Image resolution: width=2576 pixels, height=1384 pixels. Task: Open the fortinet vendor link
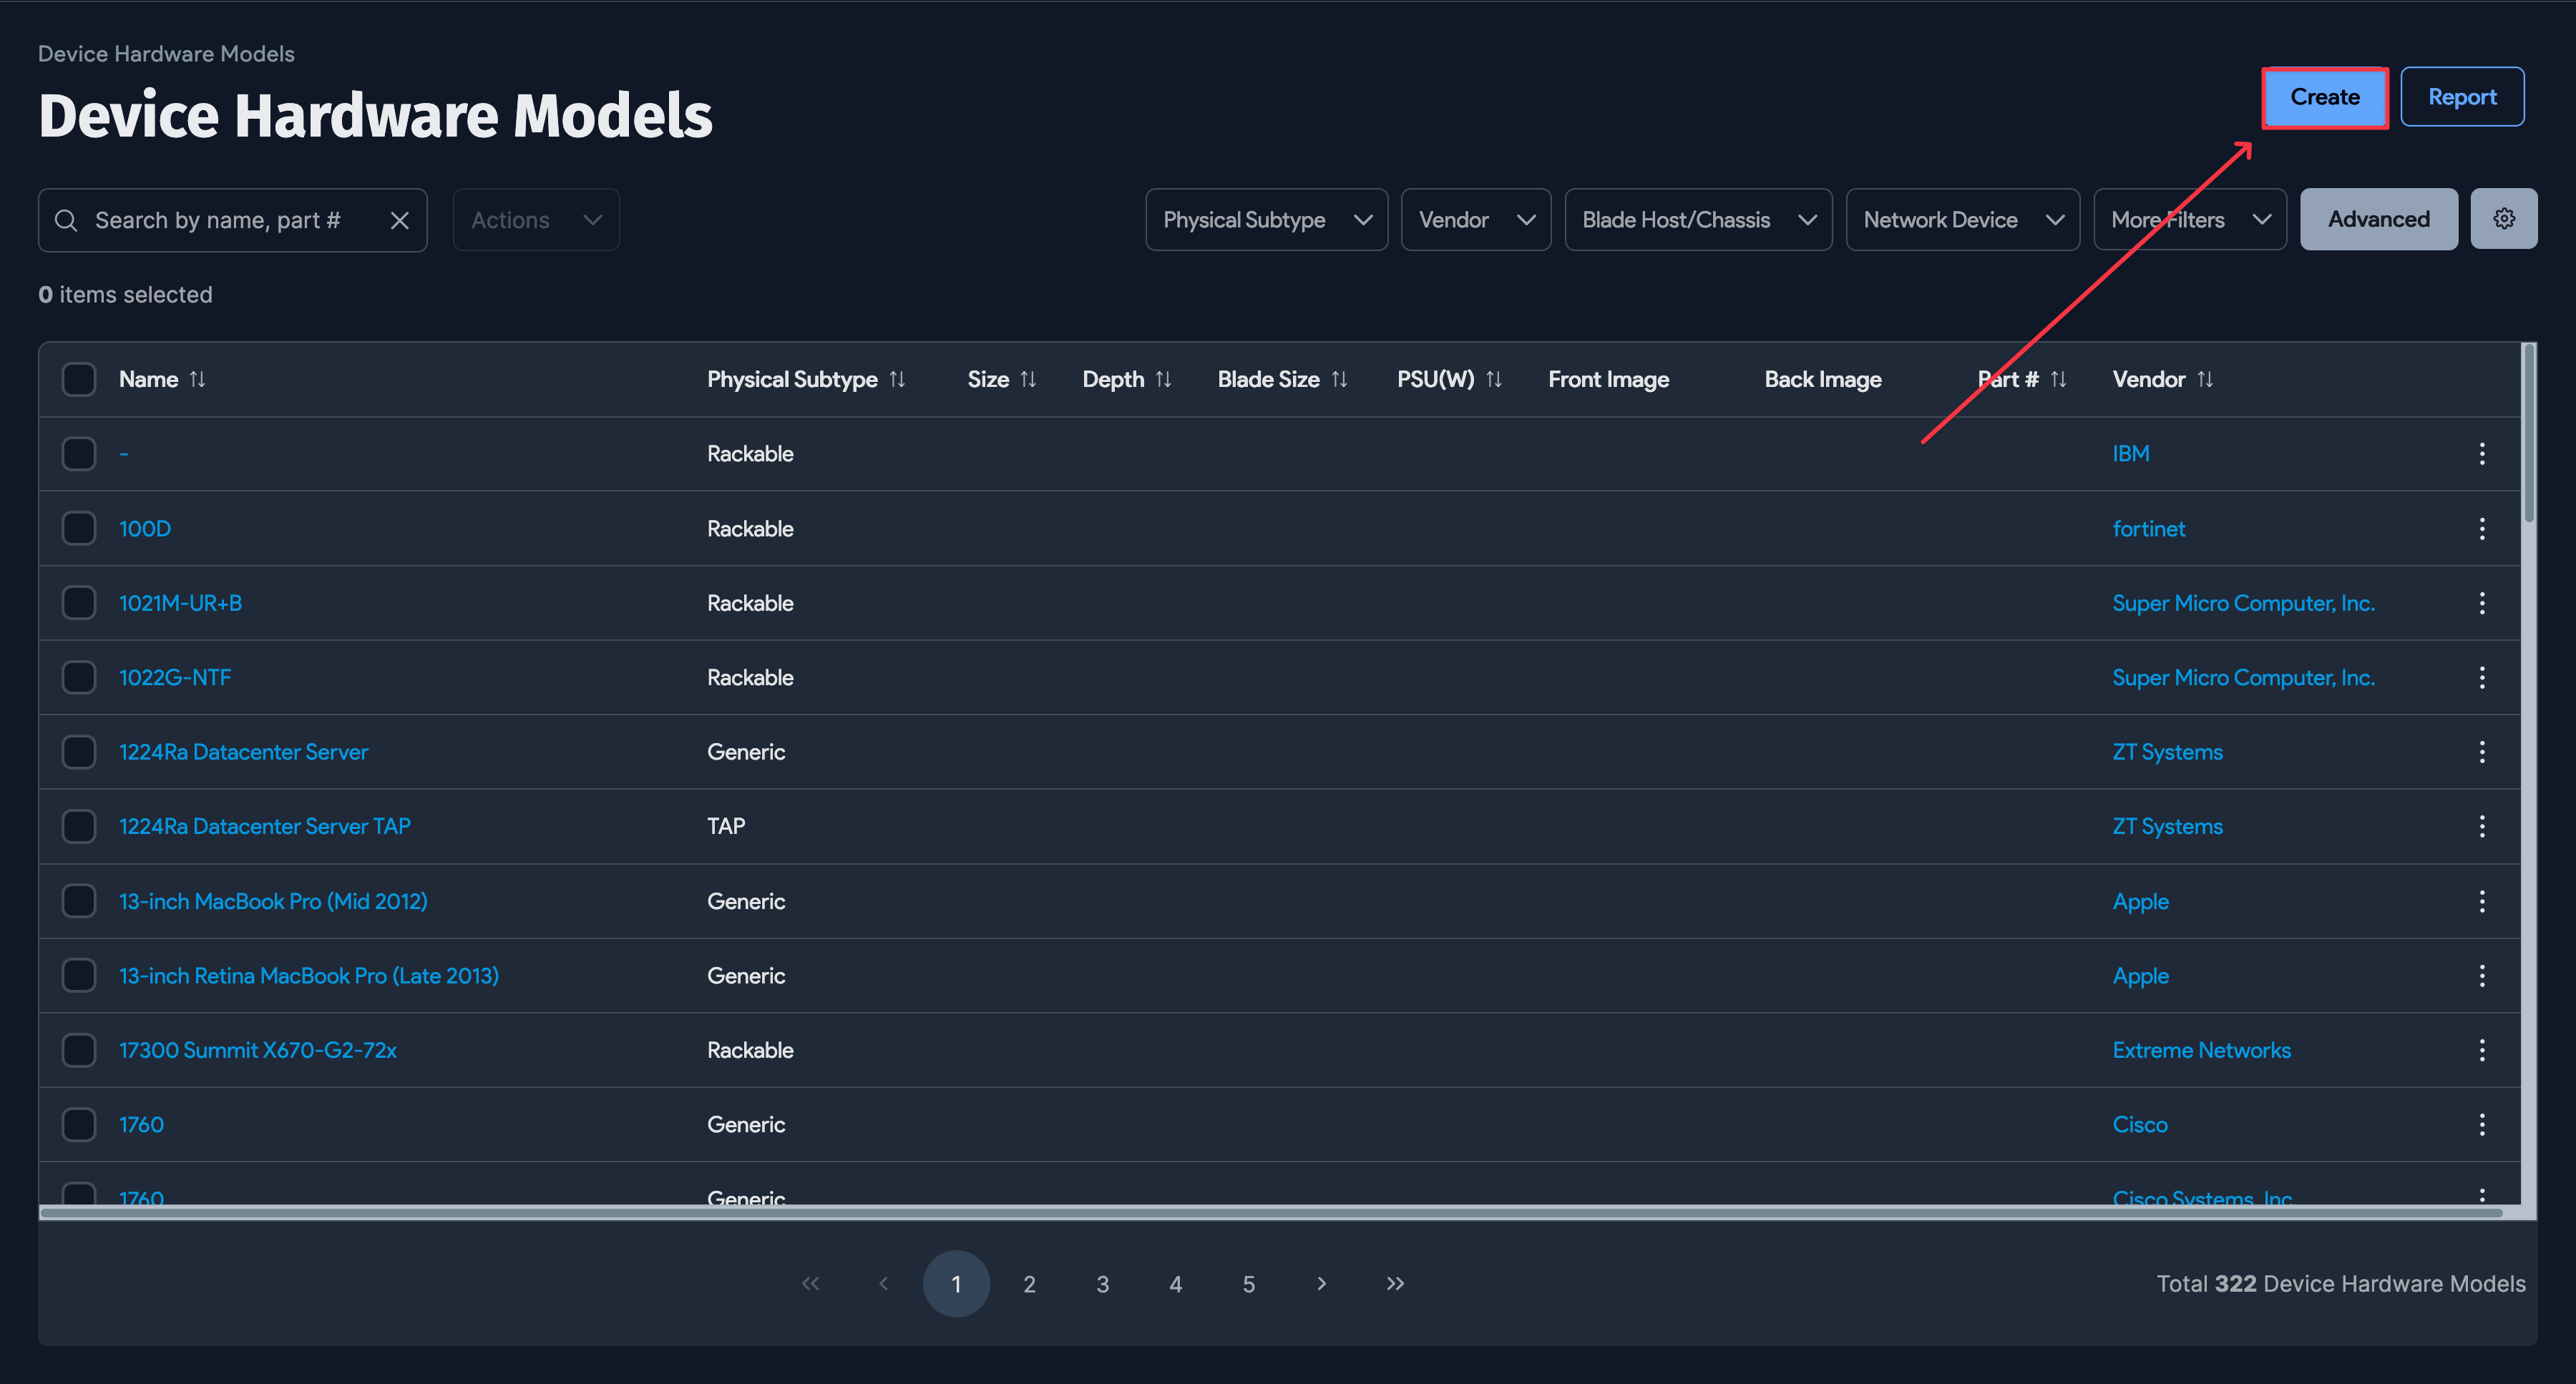click(x=2149, y=528)
